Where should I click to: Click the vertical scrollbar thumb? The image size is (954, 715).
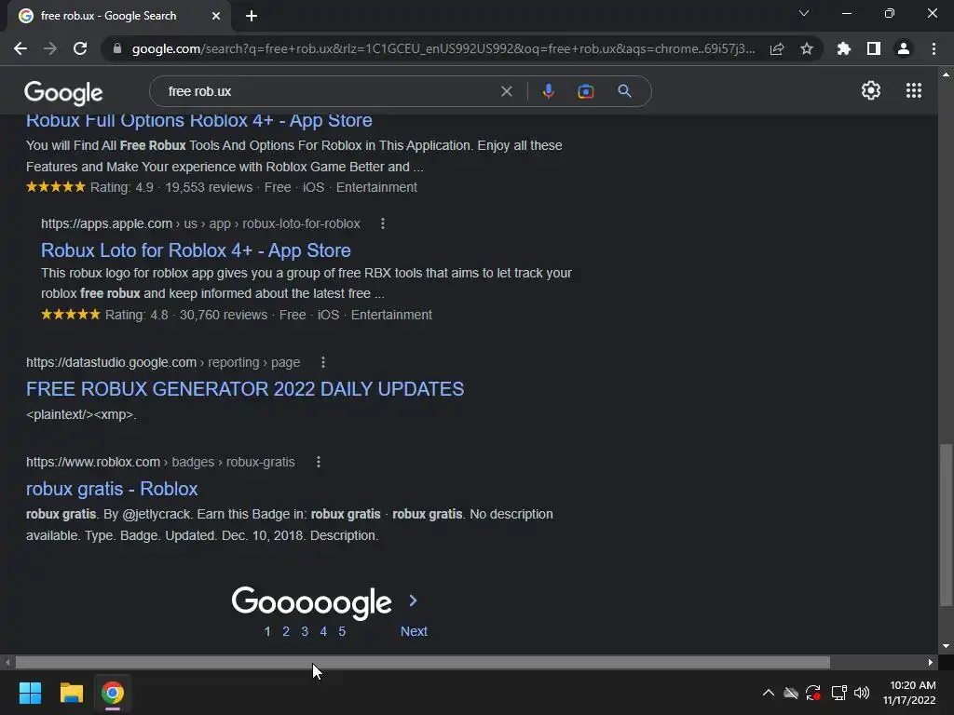(x=946, y=525)
